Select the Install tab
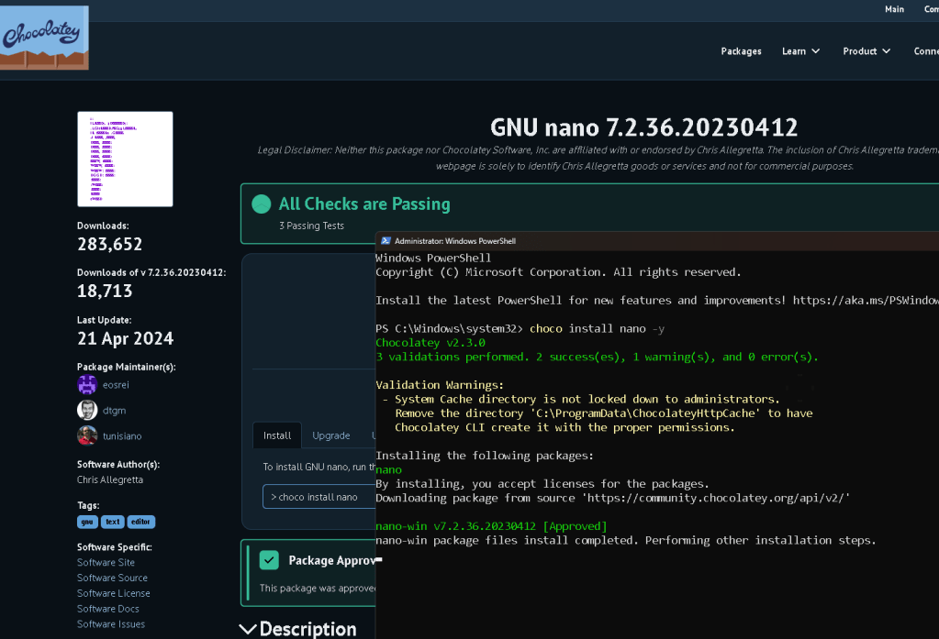 click(x=277, y=435)
